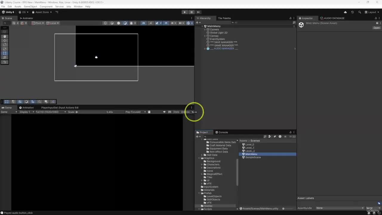
Task: Toggle favorites star in Project panel
Action: [x=285, y=136]
